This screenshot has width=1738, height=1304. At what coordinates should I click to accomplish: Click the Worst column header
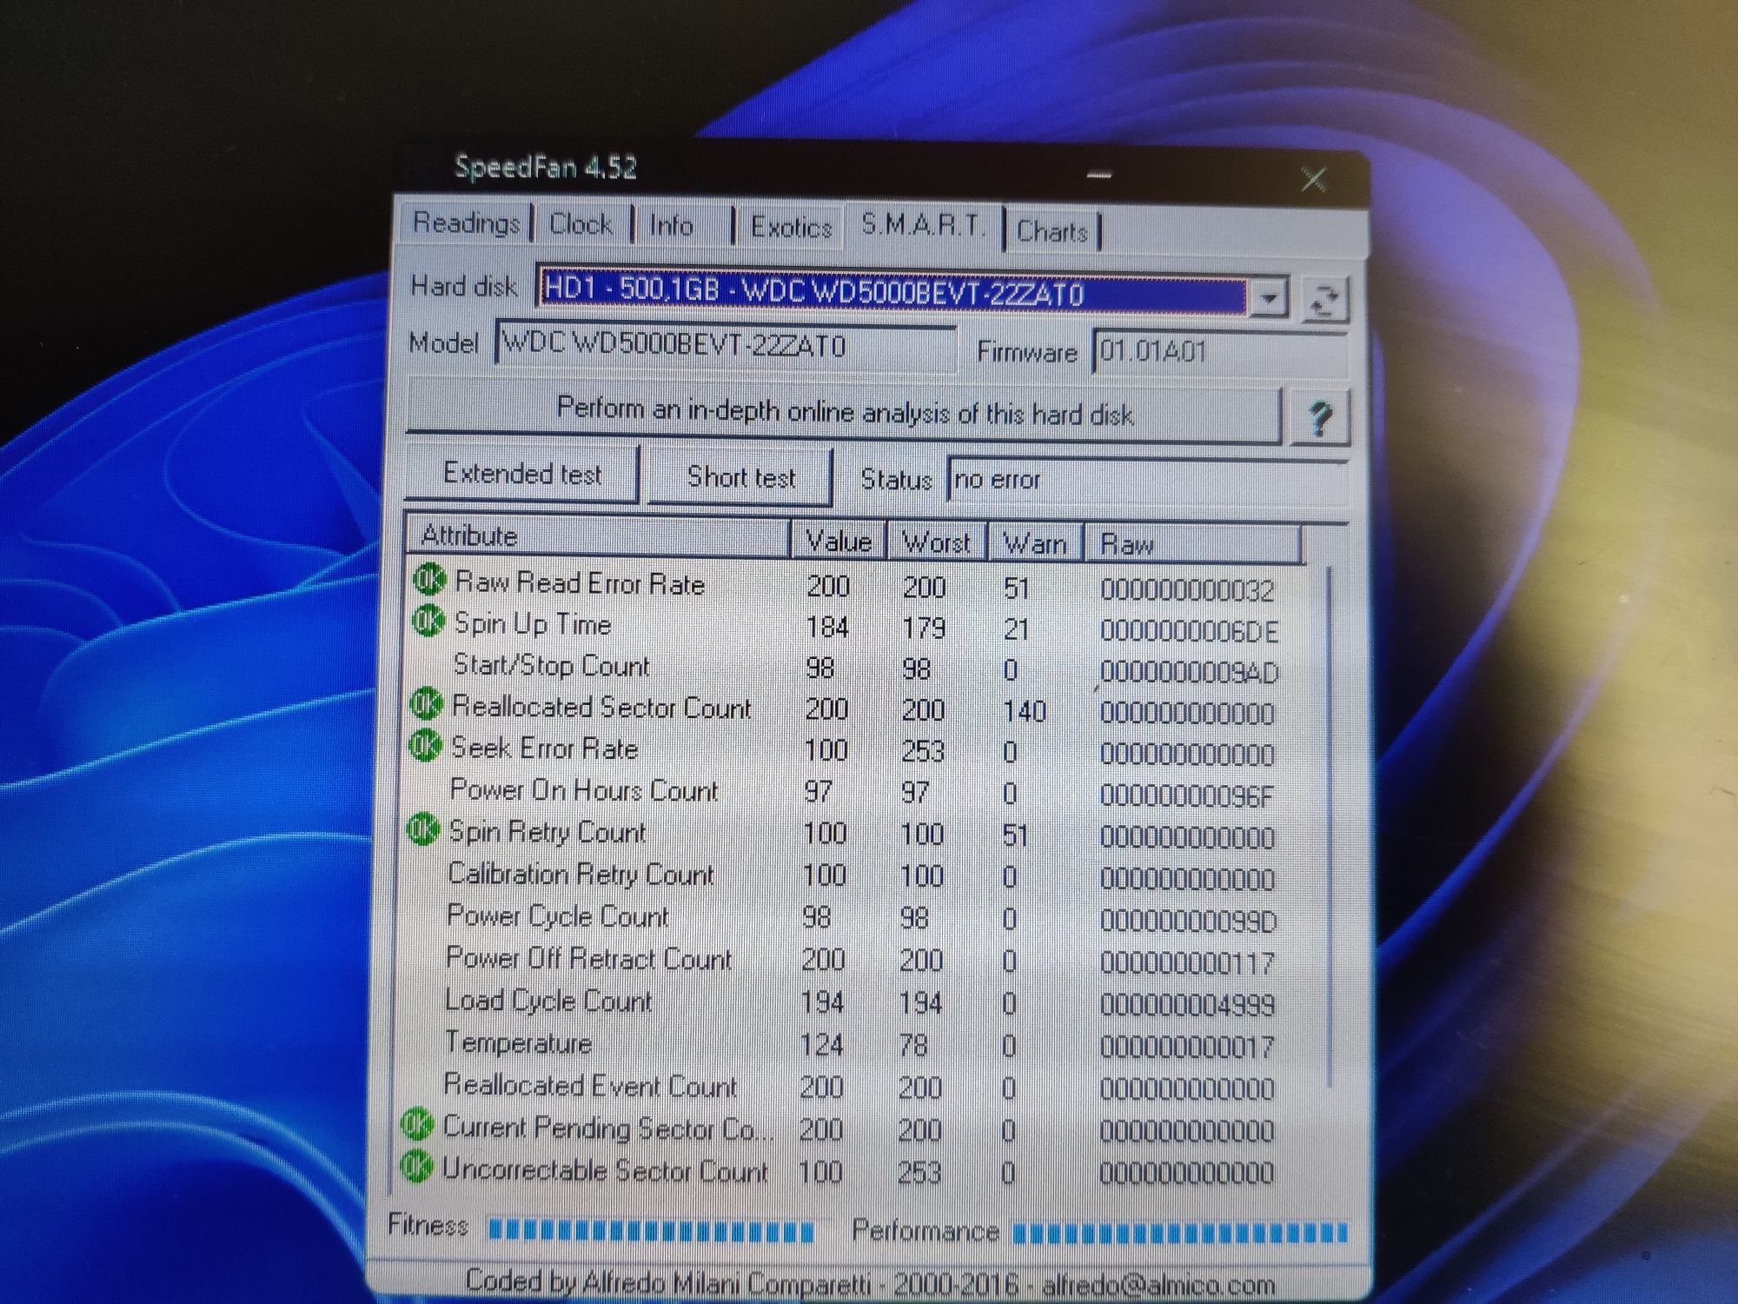(937, 542)
